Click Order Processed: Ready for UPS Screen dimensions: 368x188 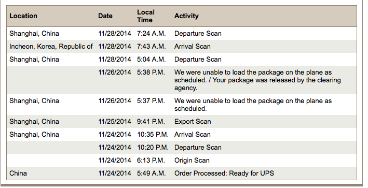pos(224,173)
